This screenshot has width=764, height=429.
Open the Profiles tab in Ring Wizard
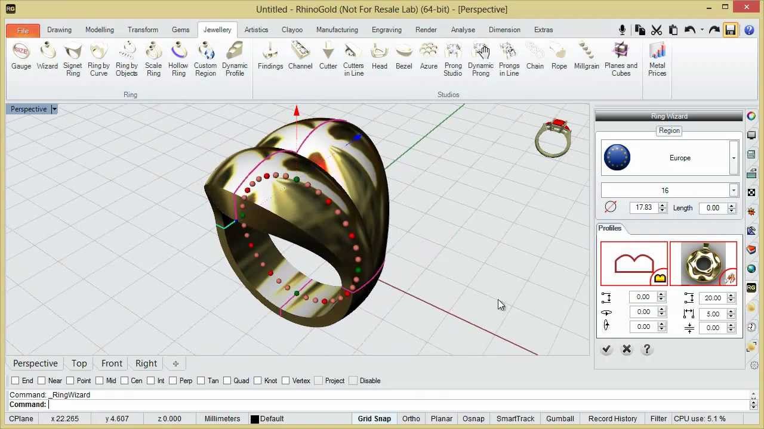pyautogui.click(x=610, y=228)
